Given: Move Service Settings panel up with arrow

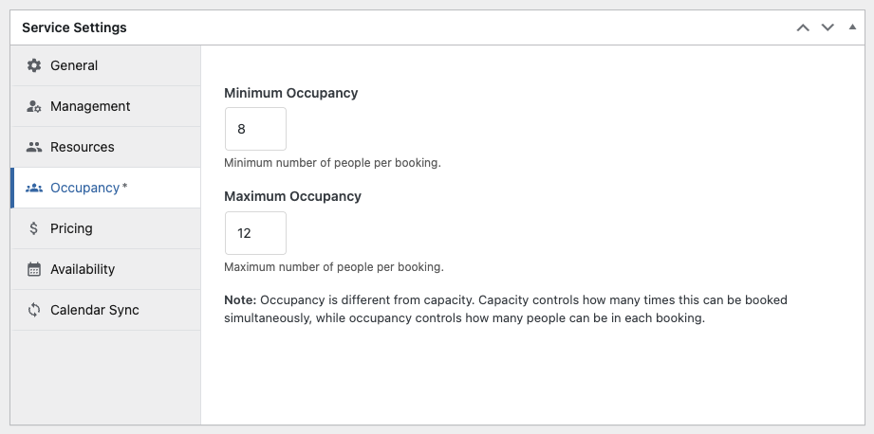Looking at the screenshot, I should 803,27.
